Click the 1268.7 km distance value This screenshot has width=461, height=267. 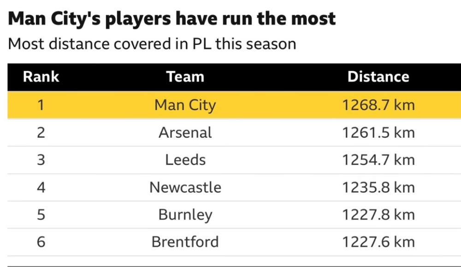378,105
